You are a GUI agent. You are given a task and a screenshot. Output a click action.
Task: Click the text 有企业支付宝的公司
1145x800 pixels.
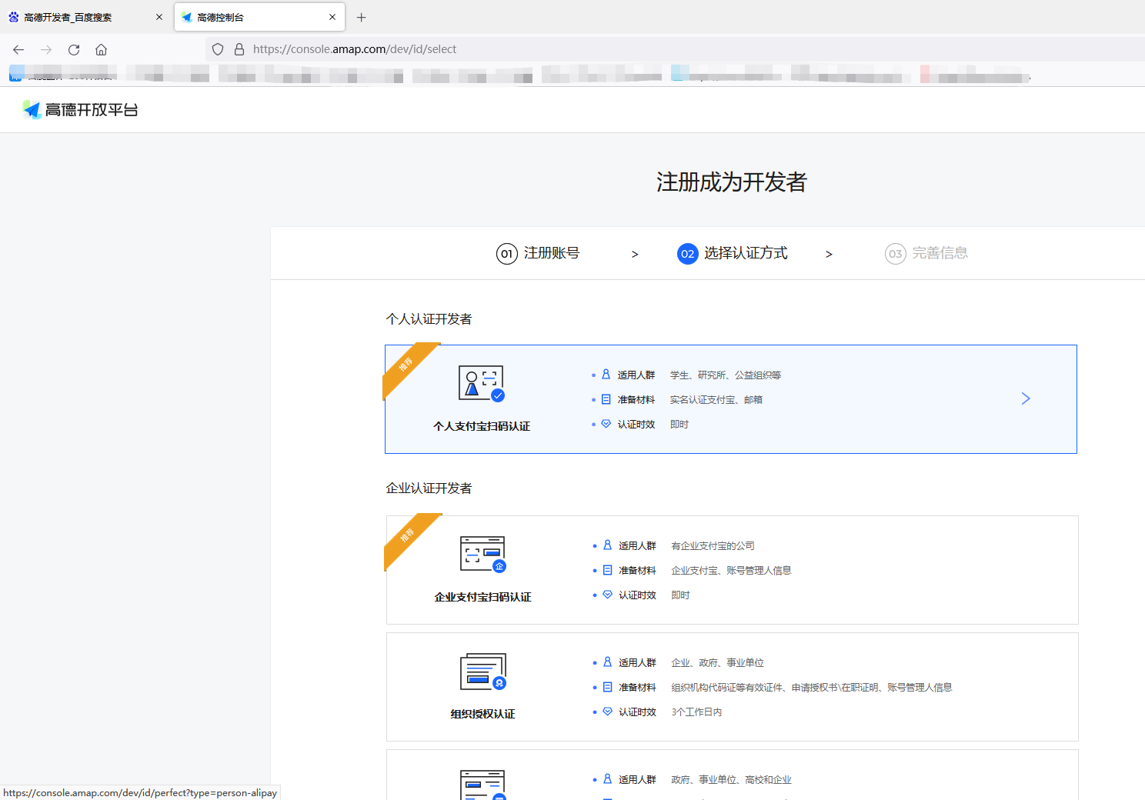click(x=713, y=546)
